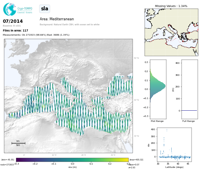This screenshot has height=170, width=204.
Task: Click the Full Range histogram panel
Action: click(x=189, y=89)
